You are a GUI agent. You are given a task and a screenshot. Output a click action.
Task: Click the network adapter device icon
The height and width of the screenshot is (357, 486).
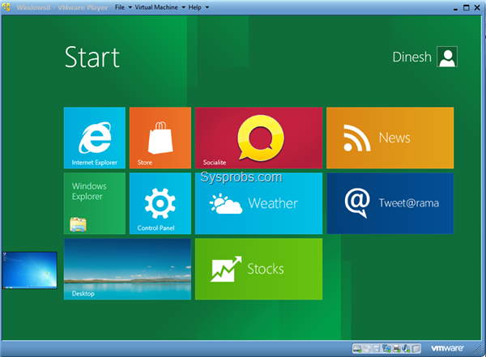click(386, 349)
